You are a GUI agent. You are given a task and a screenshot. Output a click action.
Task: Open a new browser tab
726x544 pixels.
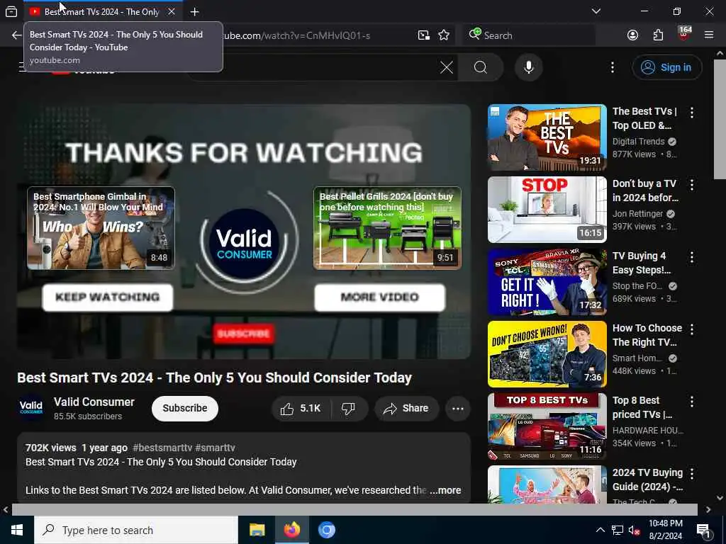pyautogui.click(x=194, y=11)
